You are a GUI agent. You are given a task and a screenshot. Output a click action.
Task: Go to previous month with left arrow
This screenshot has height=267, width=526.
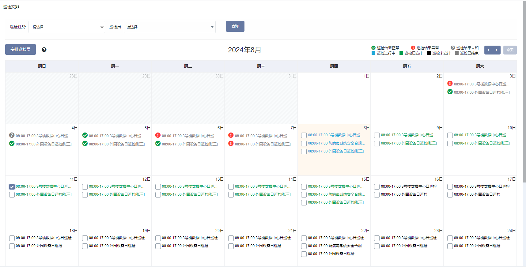point(489,50)
